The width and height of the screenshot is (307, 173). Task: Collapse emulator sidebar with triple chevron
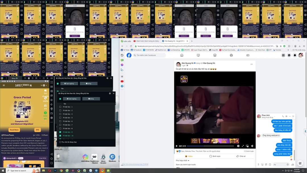51,78
